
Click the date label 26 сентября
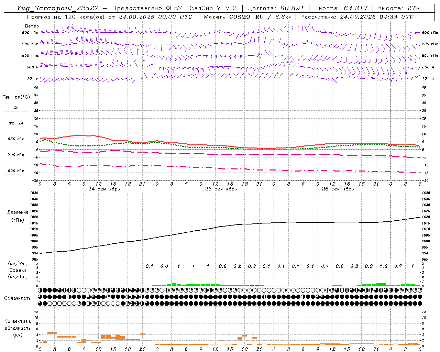[338, 189]
